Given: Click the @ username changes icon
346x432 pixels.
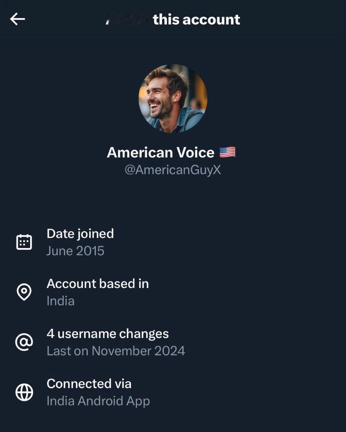Looking at the screenshot, I should coord(24,342).
